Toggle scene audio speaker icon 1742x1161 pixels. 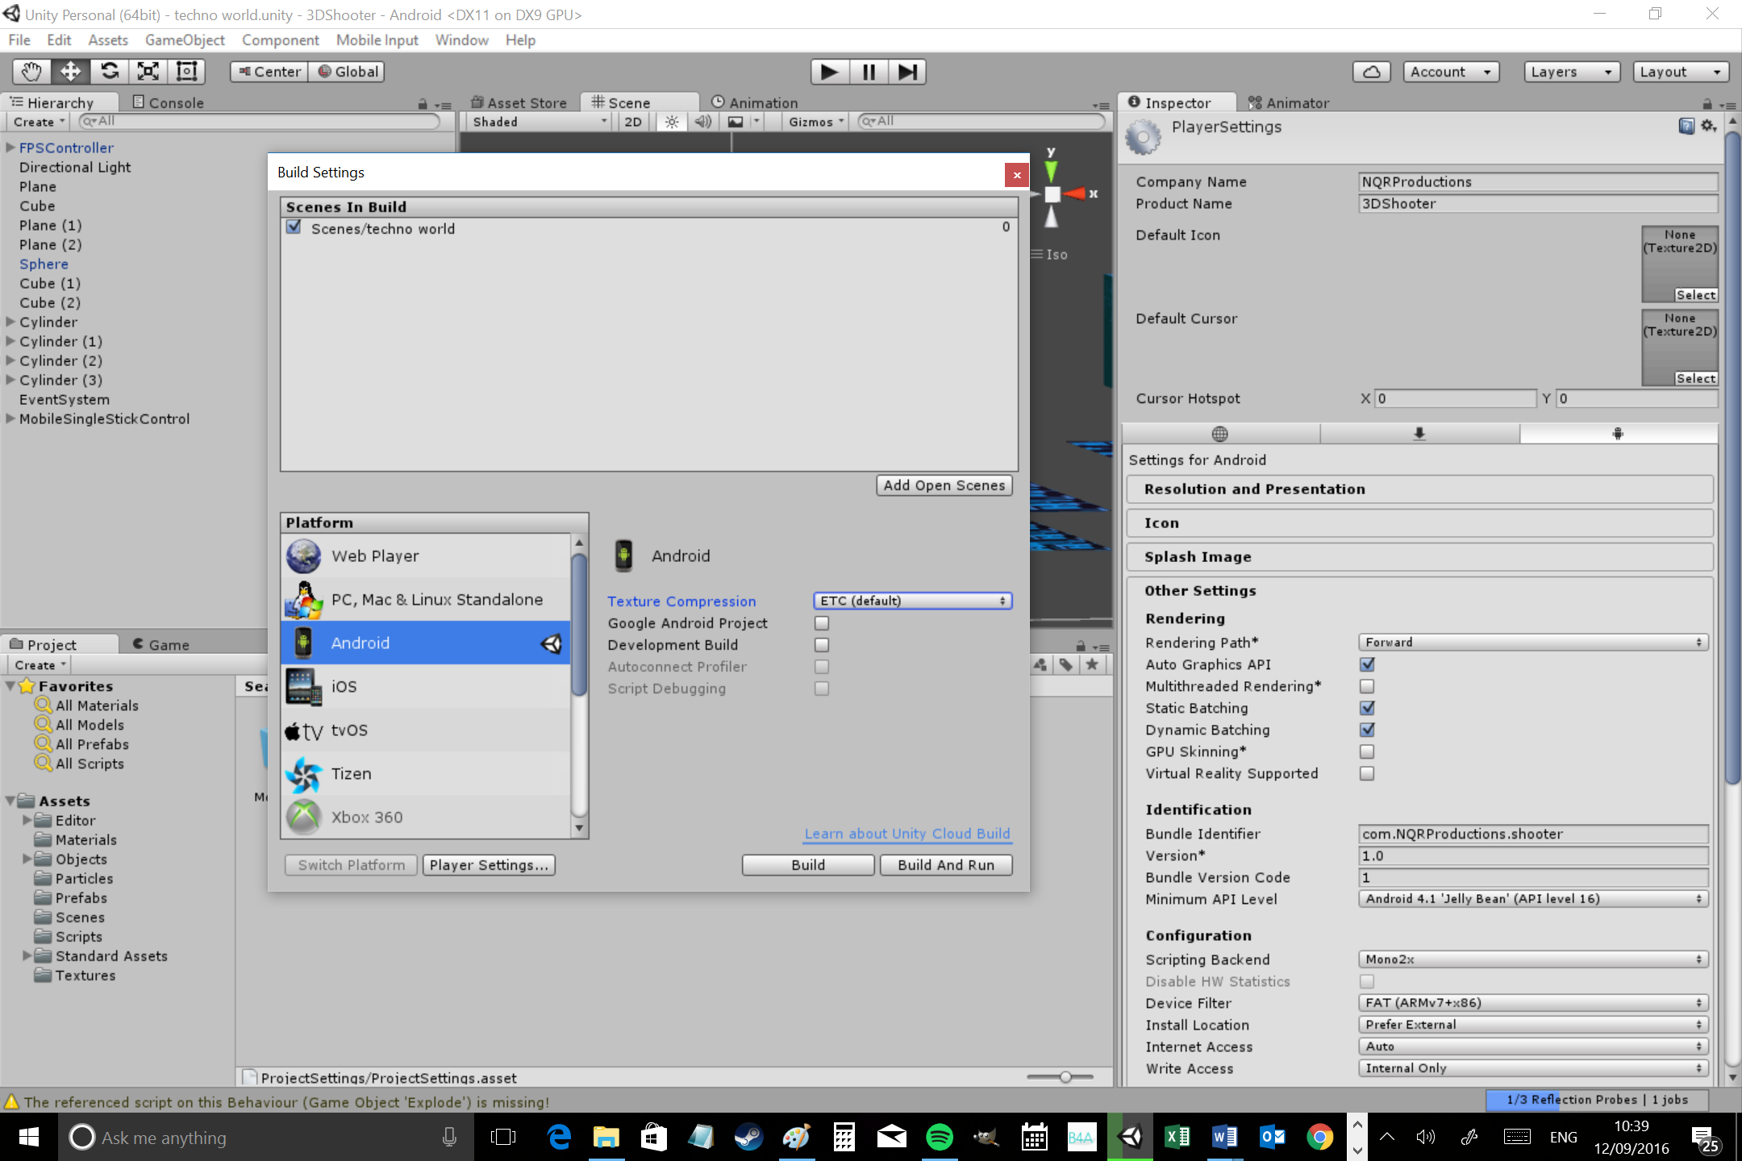pyautogui.click(x=703, y=122)
